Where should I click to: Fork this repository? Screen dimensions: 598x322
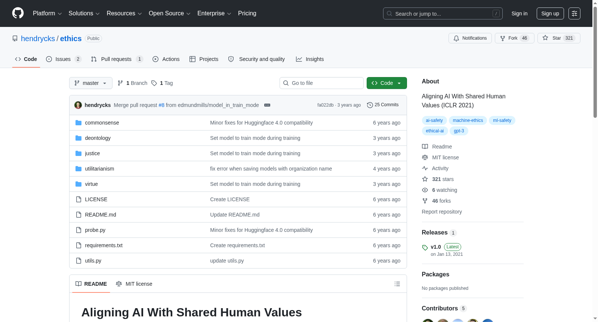[x=514, y=38]
